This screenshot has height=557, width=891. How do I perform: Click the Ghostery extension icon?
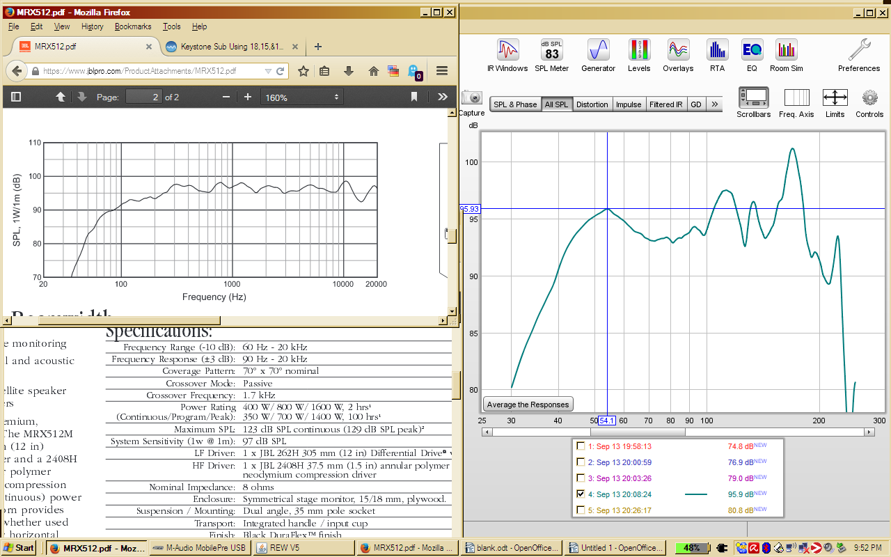414,71
